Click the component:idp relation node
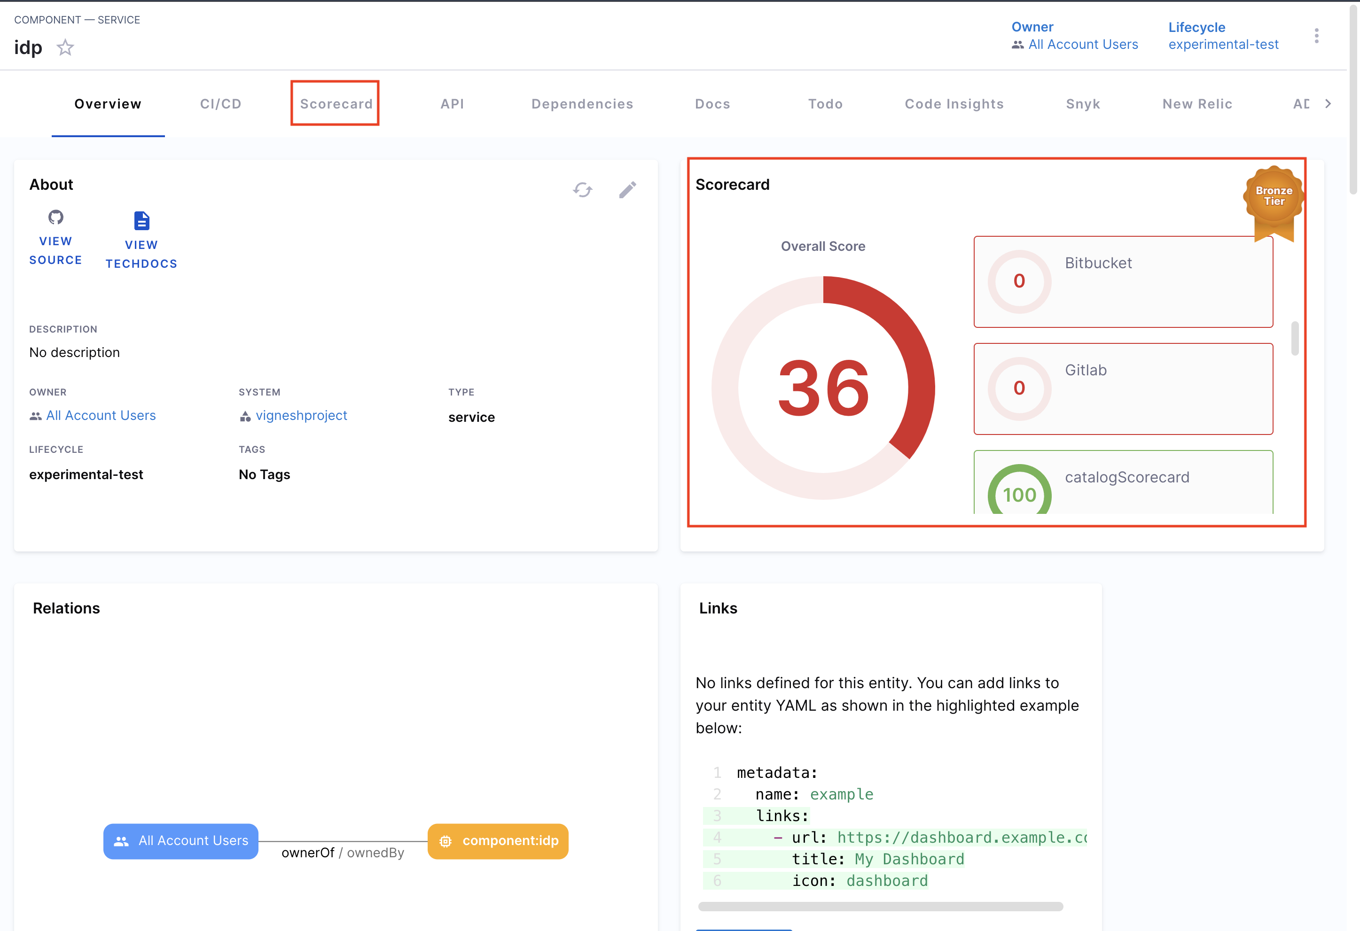 (498, 841)
